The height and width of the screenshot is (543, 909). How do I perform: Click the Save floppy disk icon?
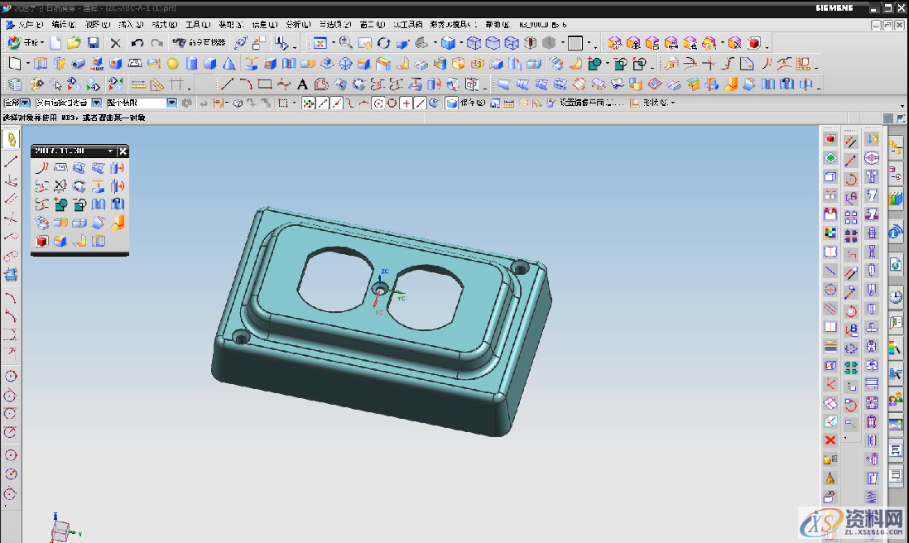[x=94, y=43]
